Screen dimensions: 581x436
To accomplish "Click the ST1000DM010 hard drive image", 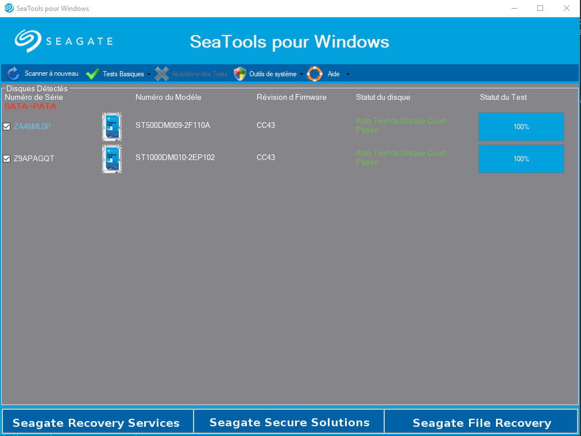I will coord(112,159).
